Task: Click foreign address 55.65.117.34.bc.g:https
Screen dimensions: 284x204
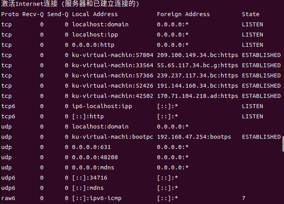Action: [197, 65]
